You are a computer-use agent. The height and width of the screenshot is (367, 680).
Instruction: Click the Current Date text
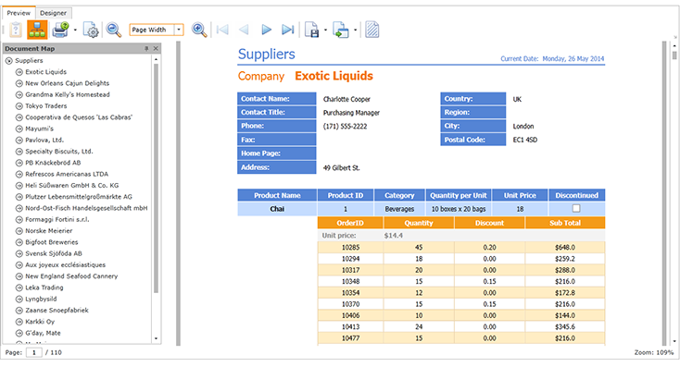click(x=552, y=59)
